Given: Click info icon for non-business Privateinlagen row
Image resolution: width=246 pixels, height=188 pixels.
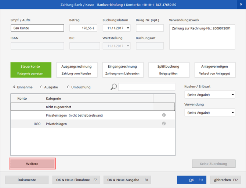Looking at the screenshot, I should point(164,115).
